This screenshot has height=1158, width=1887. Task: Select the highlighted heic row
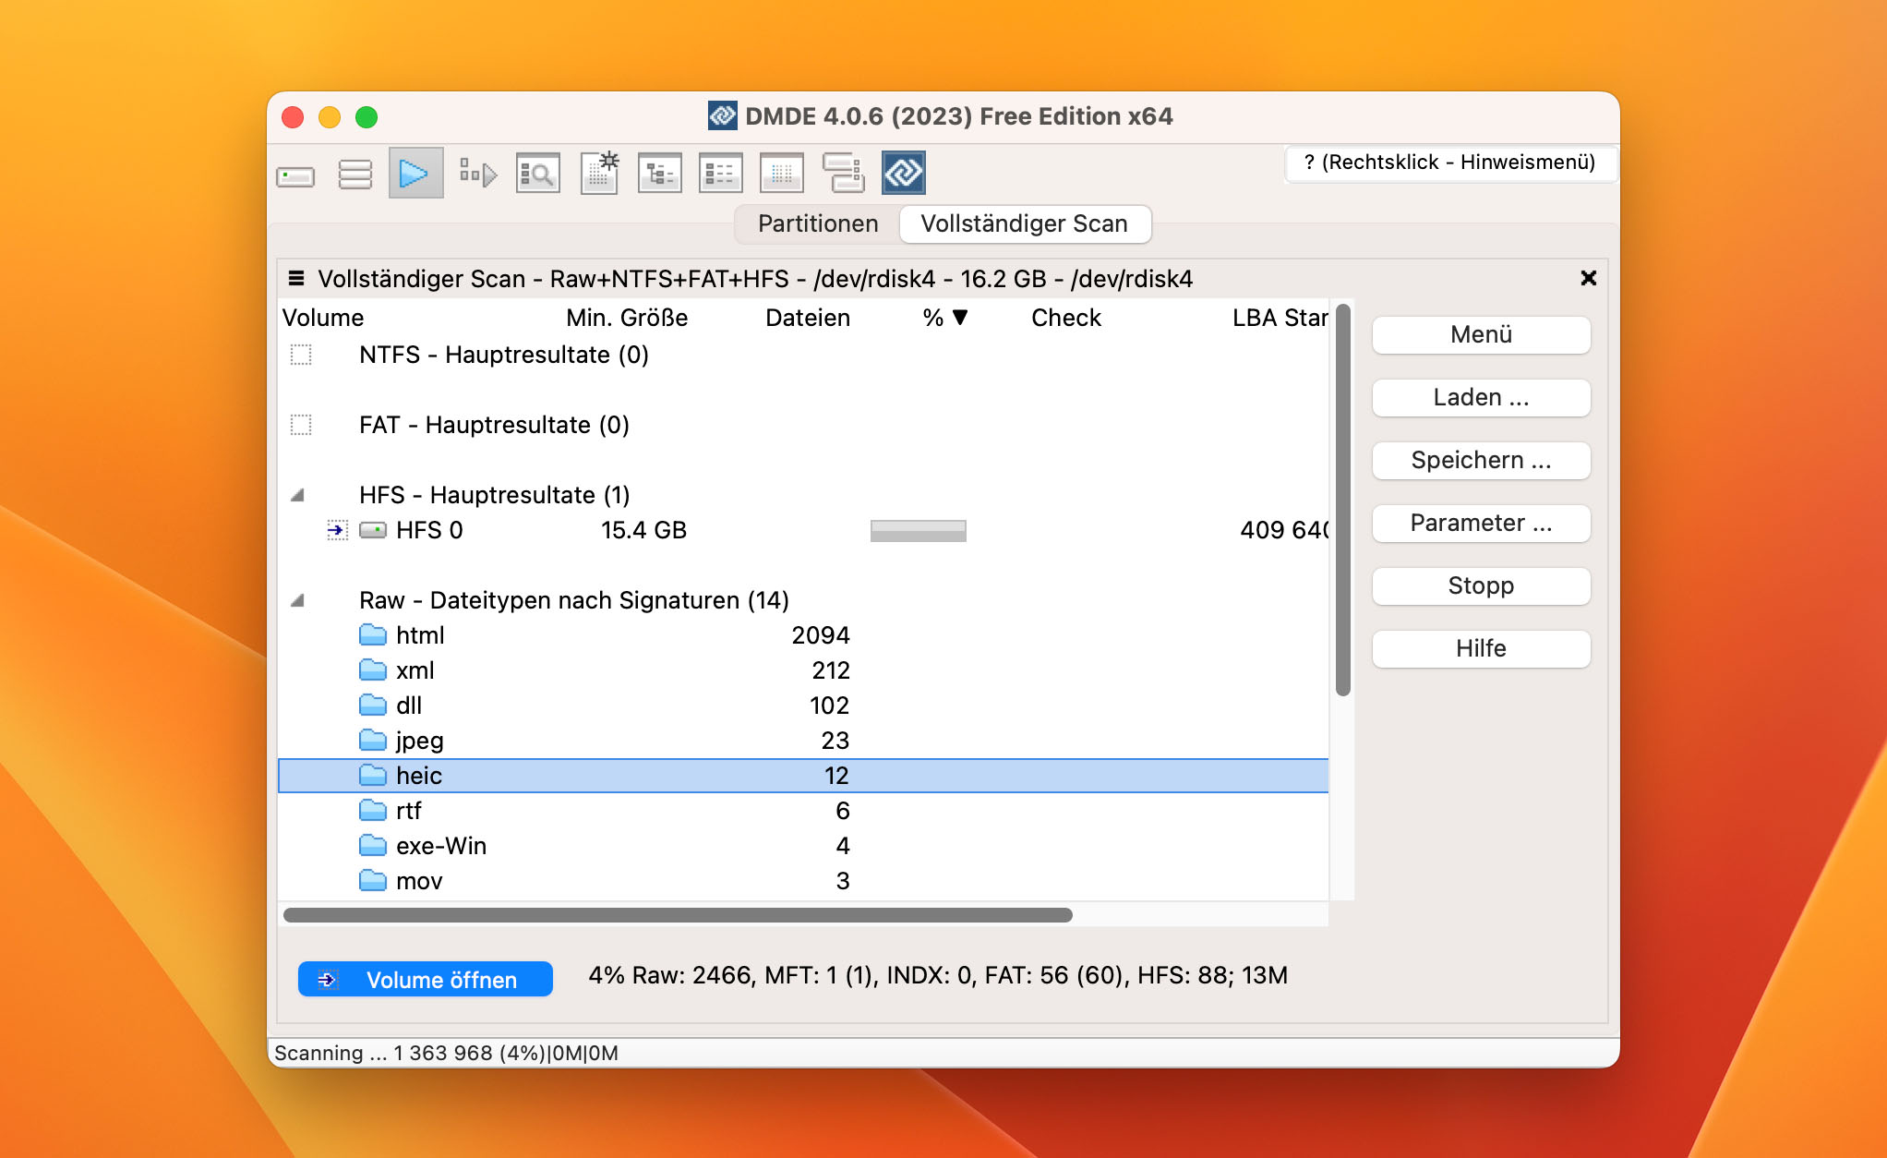pyautogui.click(x=803, y=776)
